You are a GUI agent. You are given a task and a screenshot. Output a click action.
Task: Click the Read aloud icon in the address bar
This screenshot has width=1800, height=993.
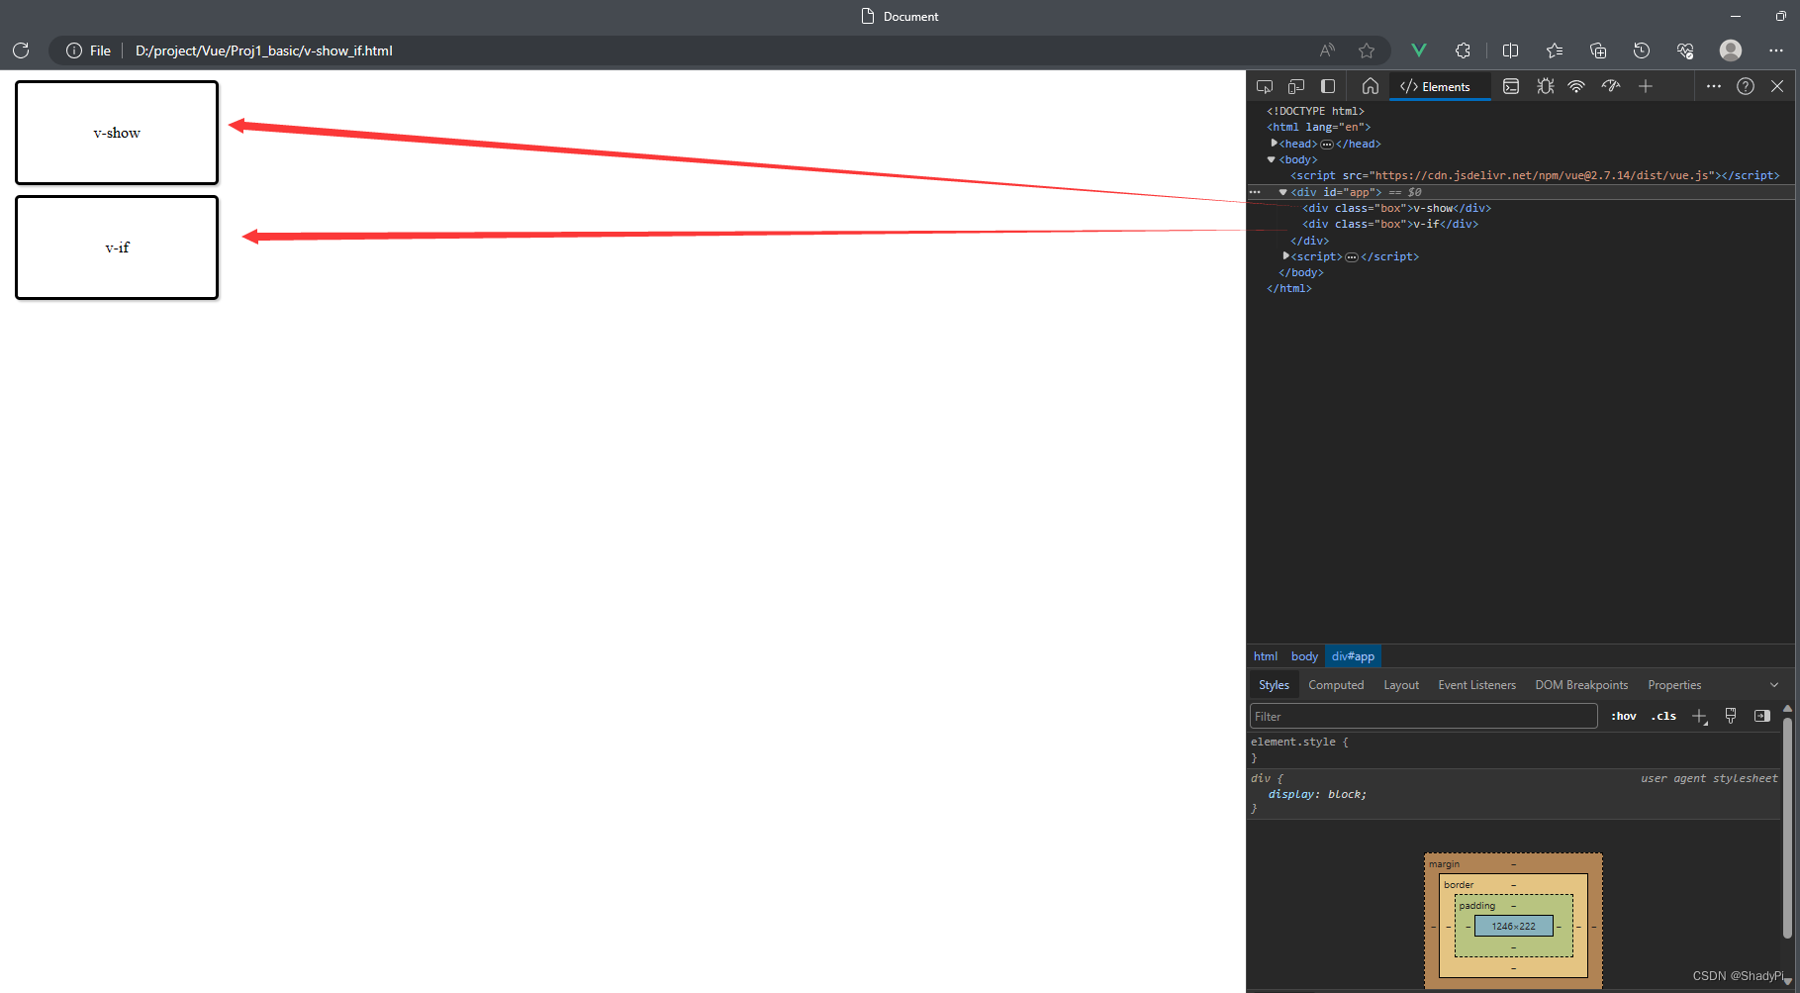point(1328,50)
